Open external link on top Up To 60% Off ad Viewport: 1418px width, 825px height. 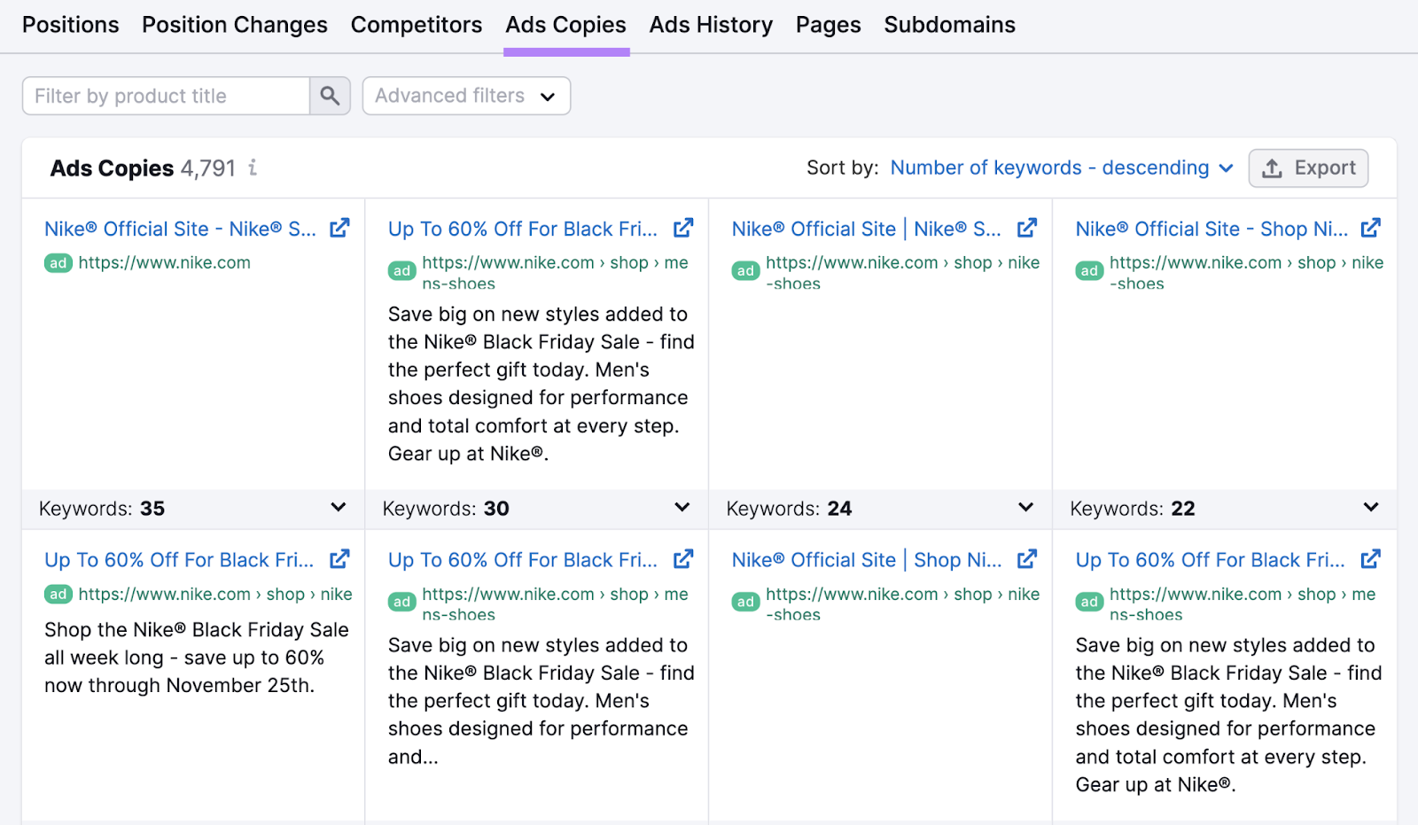[682, 227]
